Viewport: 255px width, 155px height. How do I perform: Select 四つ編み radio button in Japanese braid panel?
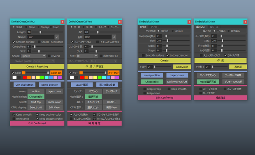pos(229,31)
